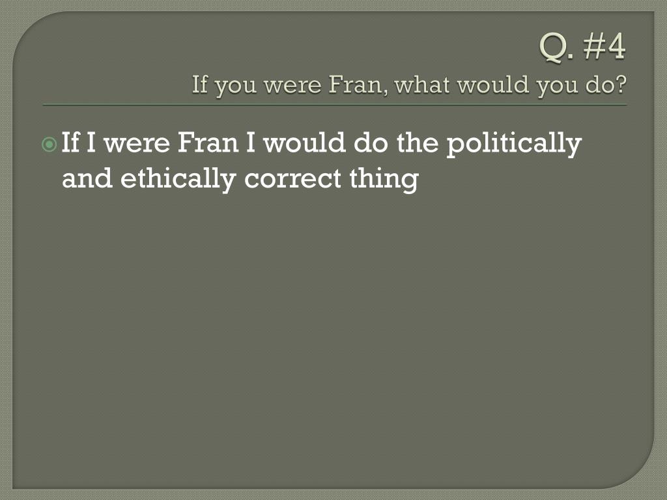
Task: Click the word 'would' in the bullet text
Action: click(304, 143)
